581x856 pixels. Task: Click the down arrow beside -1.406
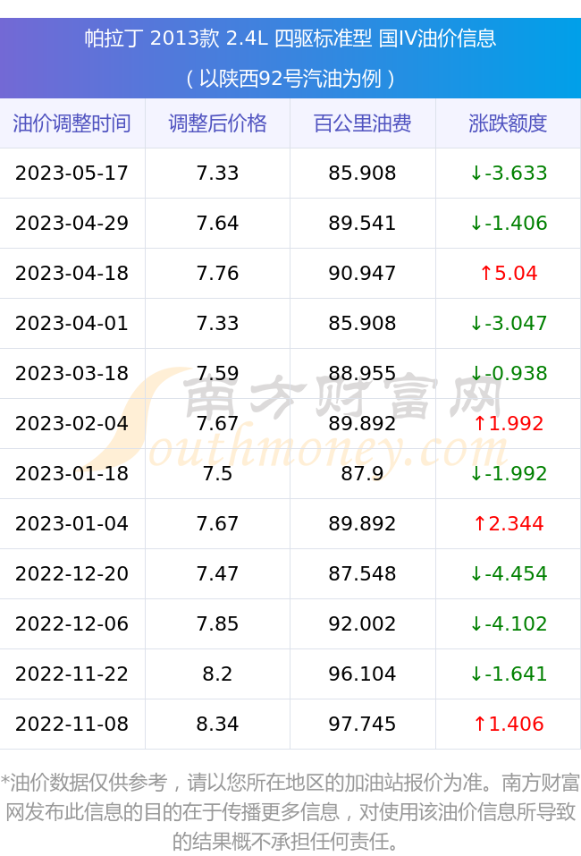[x=476, y=224]
